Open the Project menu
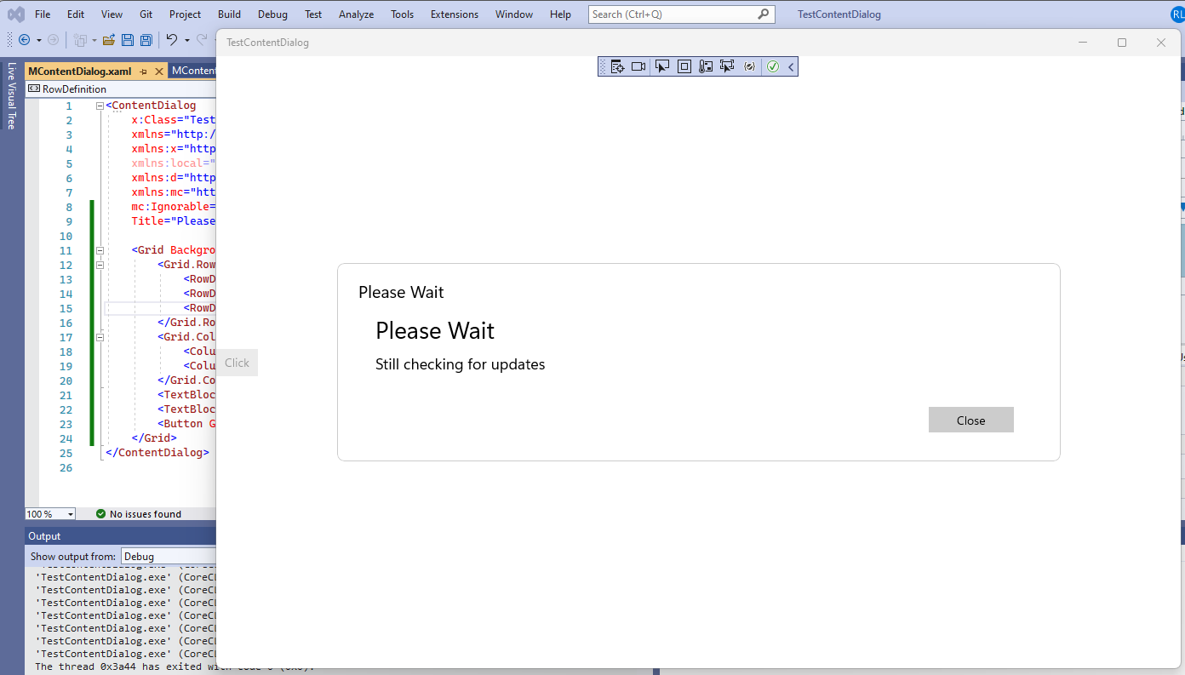Viewport: 1185px width, 675px height. 185,14
